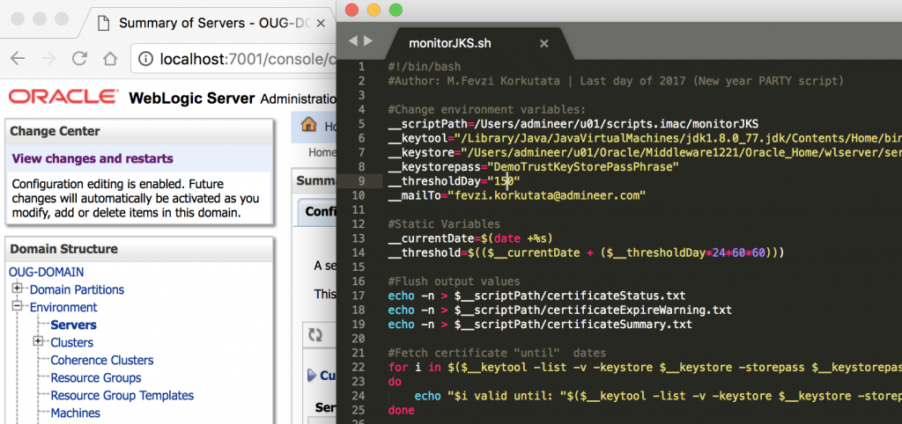
Task: Open the OUG-DOMAIN root node
Action: [46, 272]
